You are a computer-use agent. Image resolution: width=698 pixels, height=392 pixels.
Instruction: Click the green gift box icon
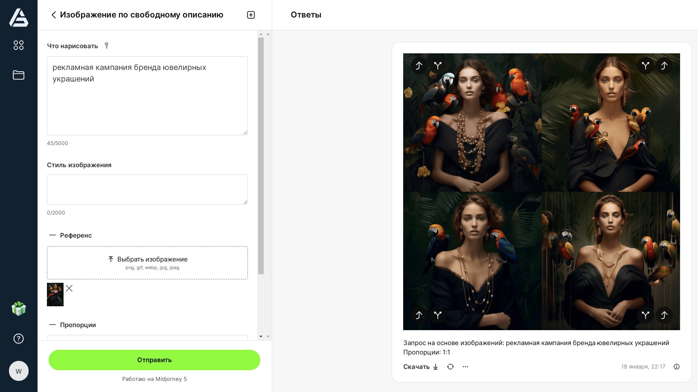[19, 308]
